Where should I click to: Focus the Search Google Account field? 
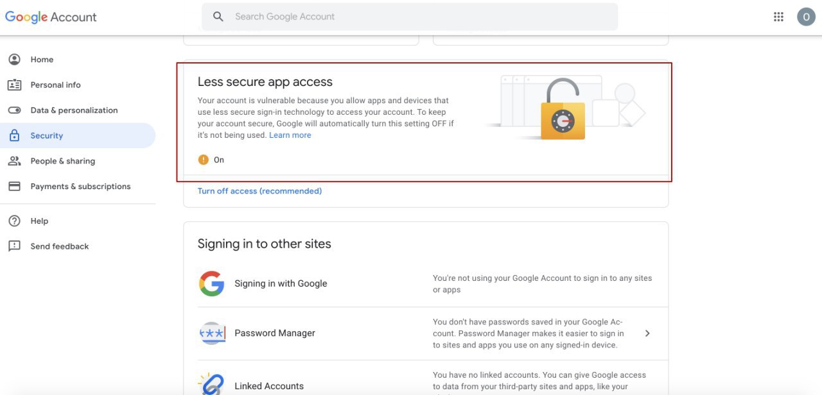pyautogui.click(x=410, y=17)
